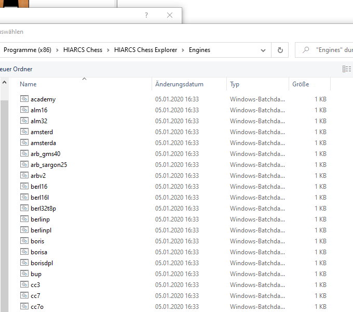353x312 pixels.
Task: Close the dialog with the X button
Action: tap(170, 15)
